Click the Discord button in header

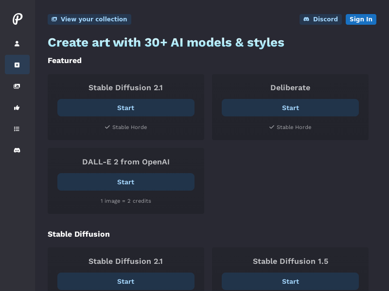320,19
